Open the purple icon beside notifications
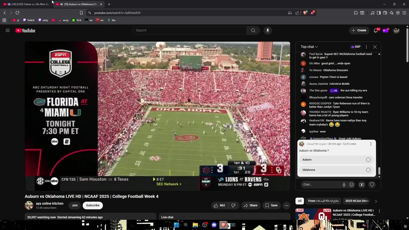The image size is (409, 230). [386, 30]
